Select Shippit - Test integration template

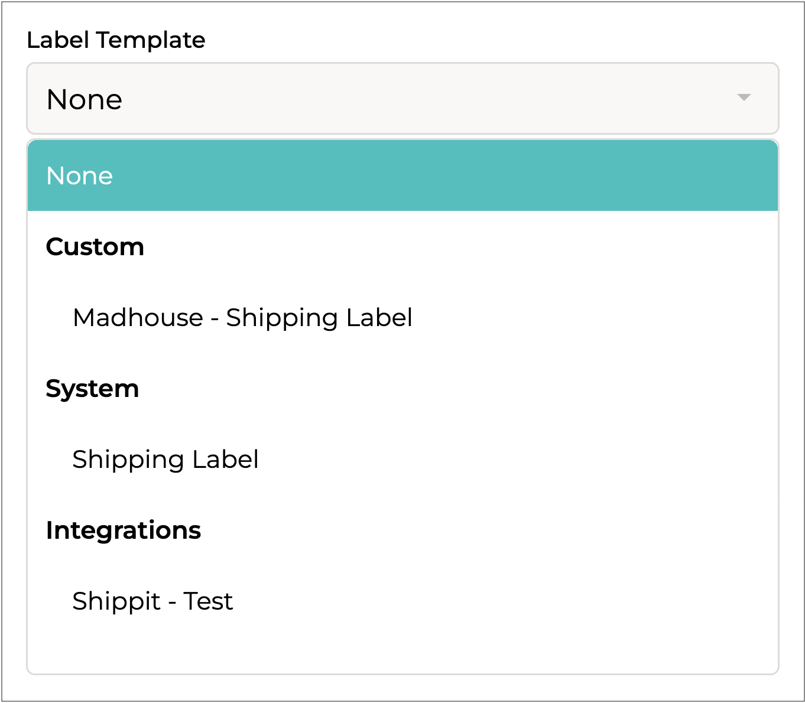(x=152, y=601)
